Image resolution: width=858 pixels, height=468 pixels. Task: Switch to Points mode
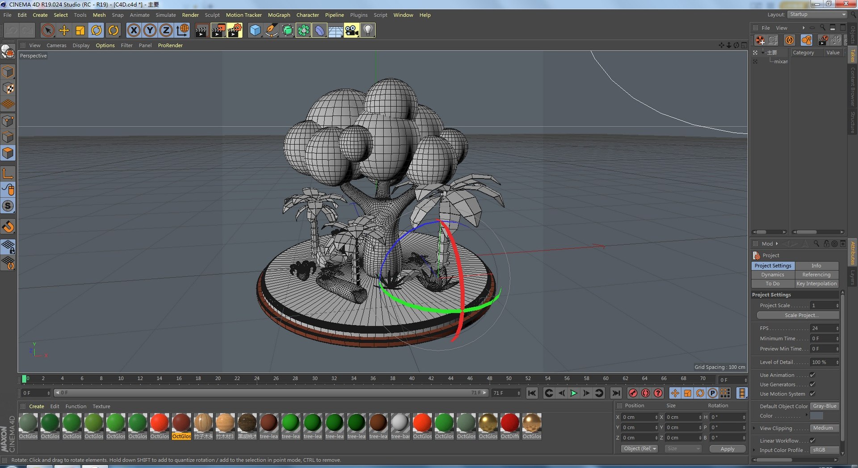(x=8, y=121)
